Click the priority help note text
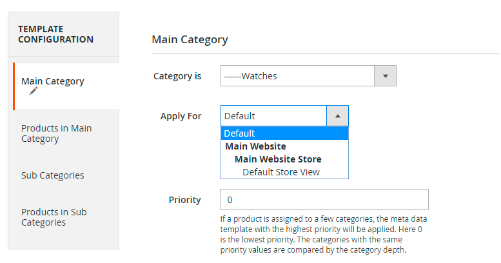This screenshot has width=501, height=263. coord(323,234)
